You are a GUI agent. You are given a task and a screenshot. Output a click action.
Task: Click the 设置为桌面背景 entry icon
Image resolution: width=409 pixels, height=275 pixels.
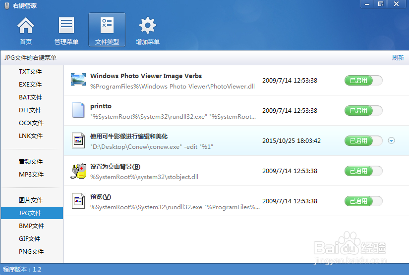click(x=78, y=171)
